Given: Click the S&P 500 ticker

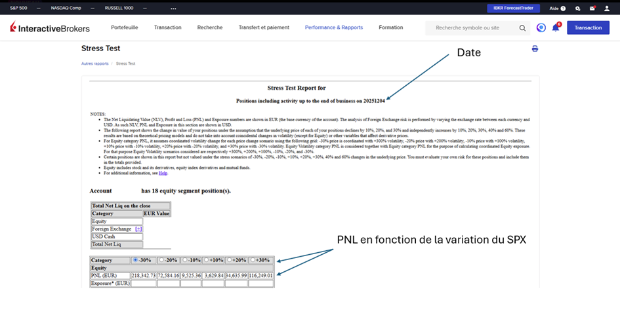Looking at the screenshot, I should click(x=18, y=9).
